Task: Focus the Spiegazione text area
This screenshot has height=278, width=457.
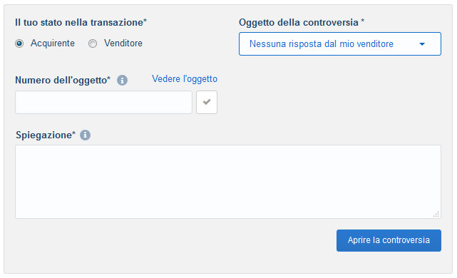Action: pos(228,182)
